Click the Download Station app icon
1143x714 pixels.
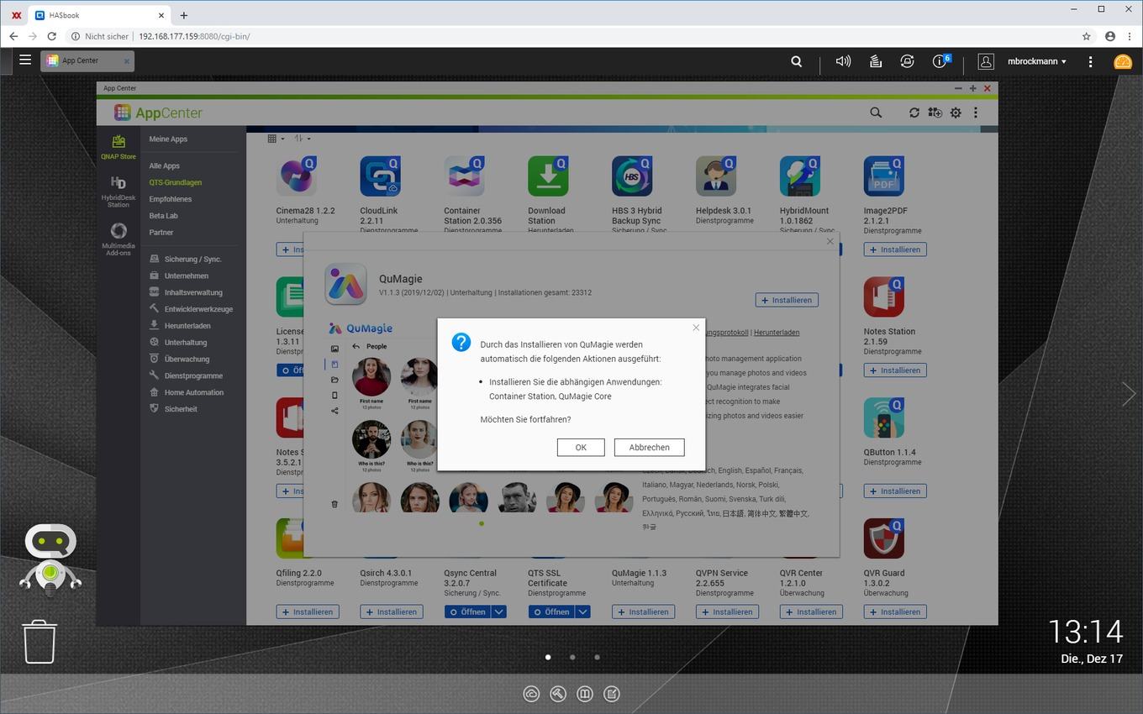(548, 176)
